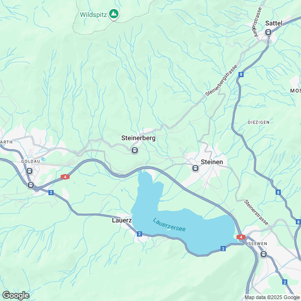Open the Google logo link
This screenshot has width=301, height=301.
coord(16,295)
